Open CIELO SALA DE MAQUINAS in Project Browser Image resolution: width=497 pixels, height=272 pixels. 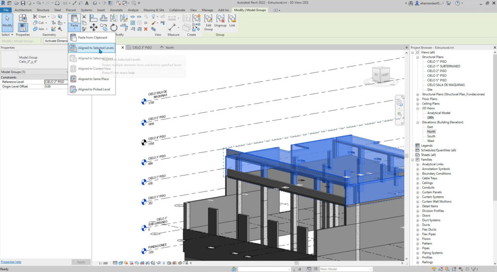tap(446, 85)
